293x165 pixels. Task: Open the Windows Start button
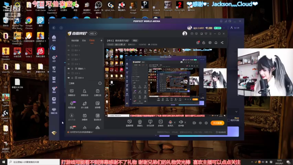point(4,162)
